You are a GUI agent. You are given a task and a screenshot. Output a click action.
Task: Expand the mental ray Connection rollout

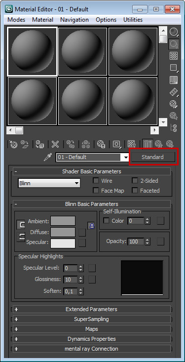[x=92, y=349]
